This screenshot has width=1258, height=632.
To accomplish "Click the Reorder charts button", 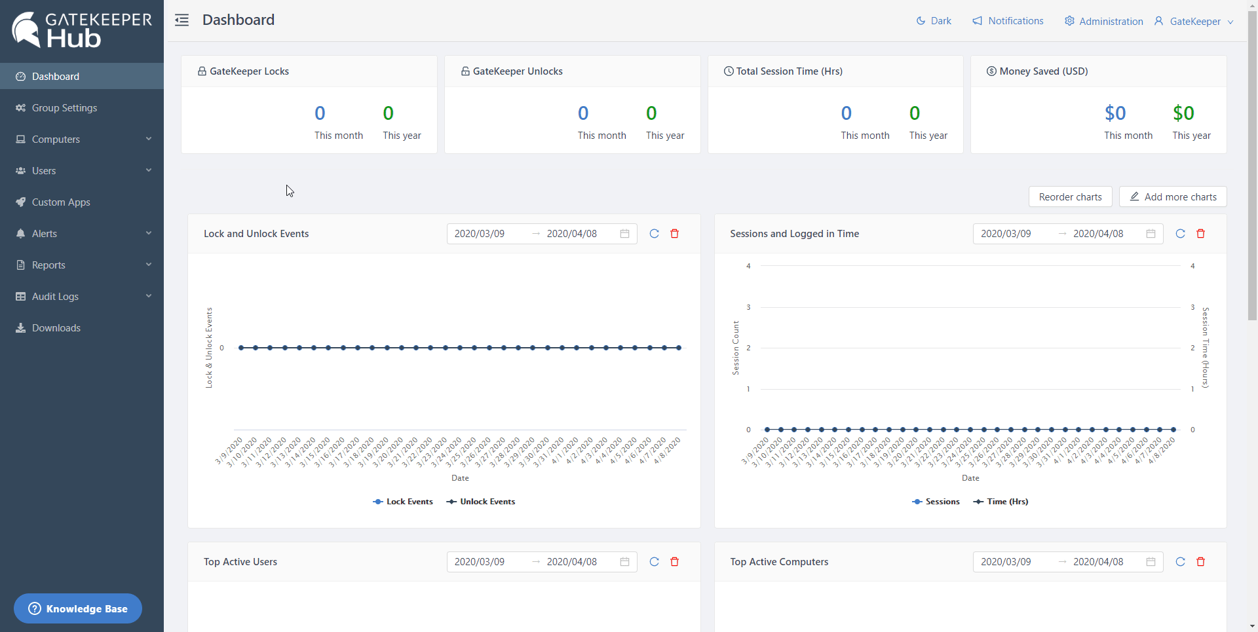I will (1070, 197).
